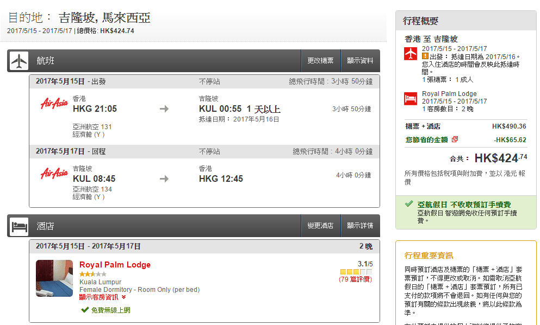Click the AirAsia logo on the return flight
Viewport: 540px width, 325px height.
[54, 174]
